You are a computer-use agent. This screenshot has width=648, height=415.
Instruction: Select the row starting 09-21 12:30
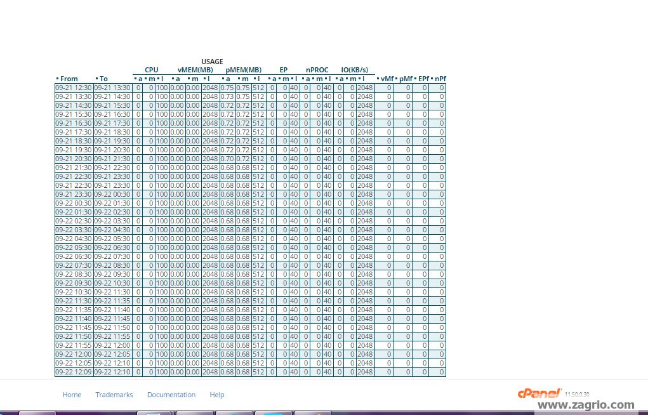[x=73, y=88]
